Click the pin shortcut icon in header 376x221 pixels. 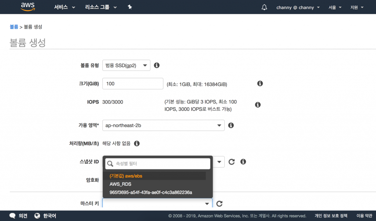(130, 7)
